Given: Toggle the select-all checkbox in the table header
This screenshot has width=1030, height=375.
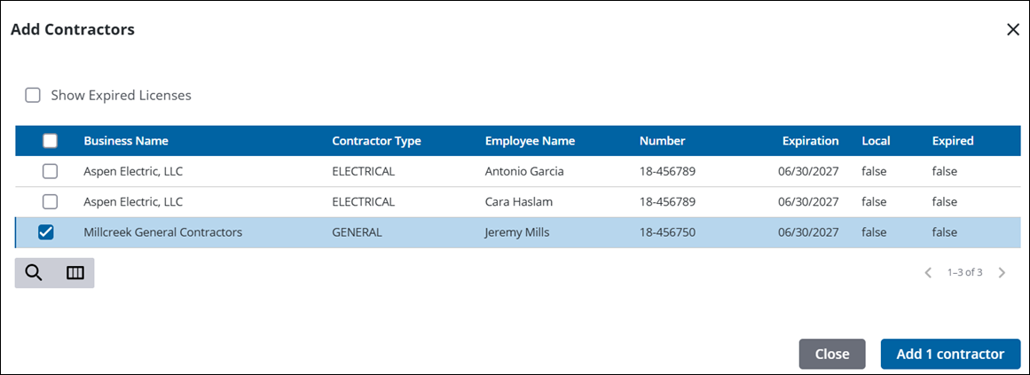Looking at the screenshot, I should (51, 141).
